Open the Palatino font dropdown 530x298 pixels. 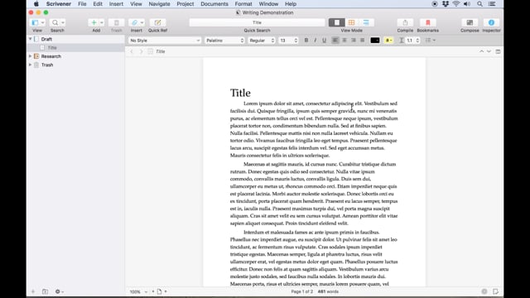click(224, 41)
